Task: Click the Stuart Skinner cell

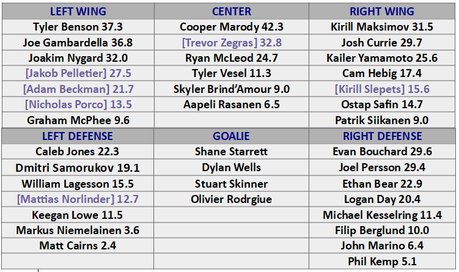Action: (x=231, y=184)
